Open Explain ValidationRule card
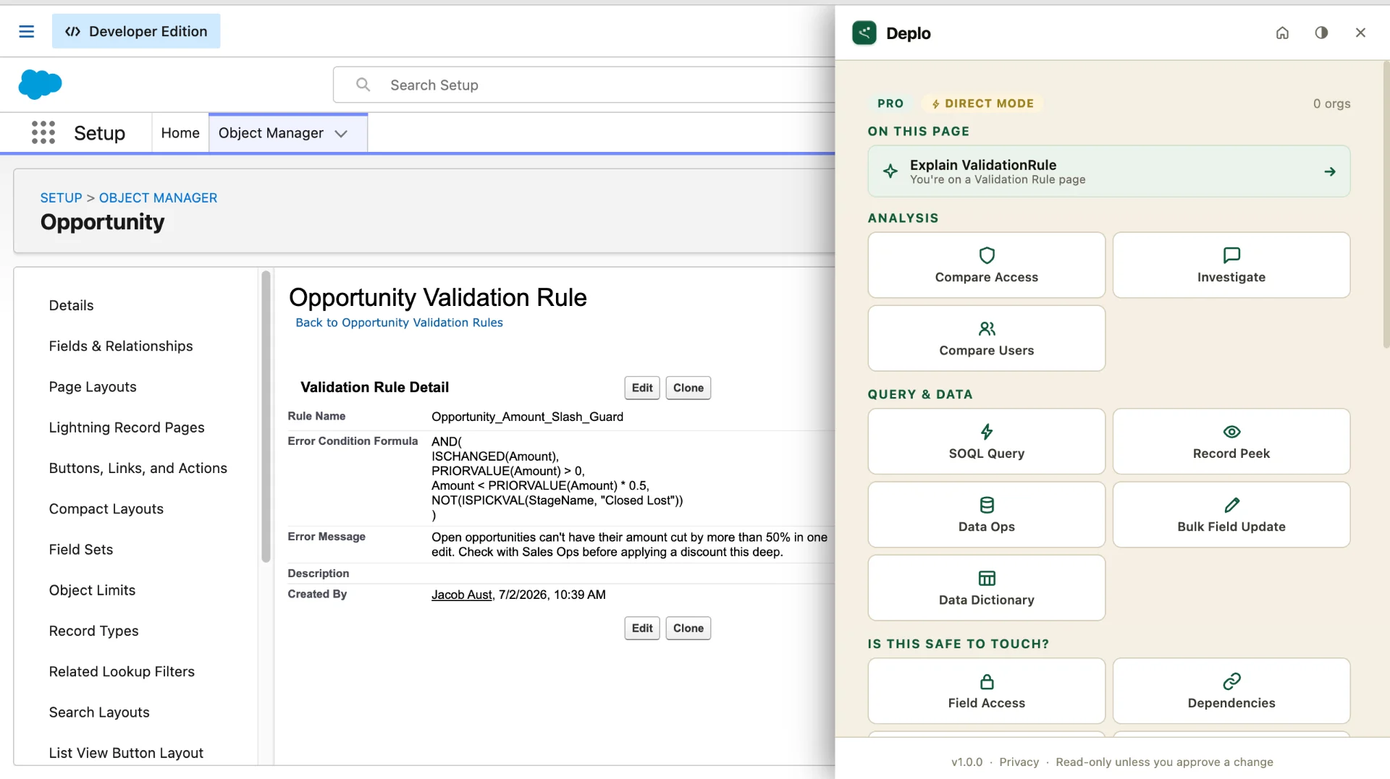 point(1109,171)
